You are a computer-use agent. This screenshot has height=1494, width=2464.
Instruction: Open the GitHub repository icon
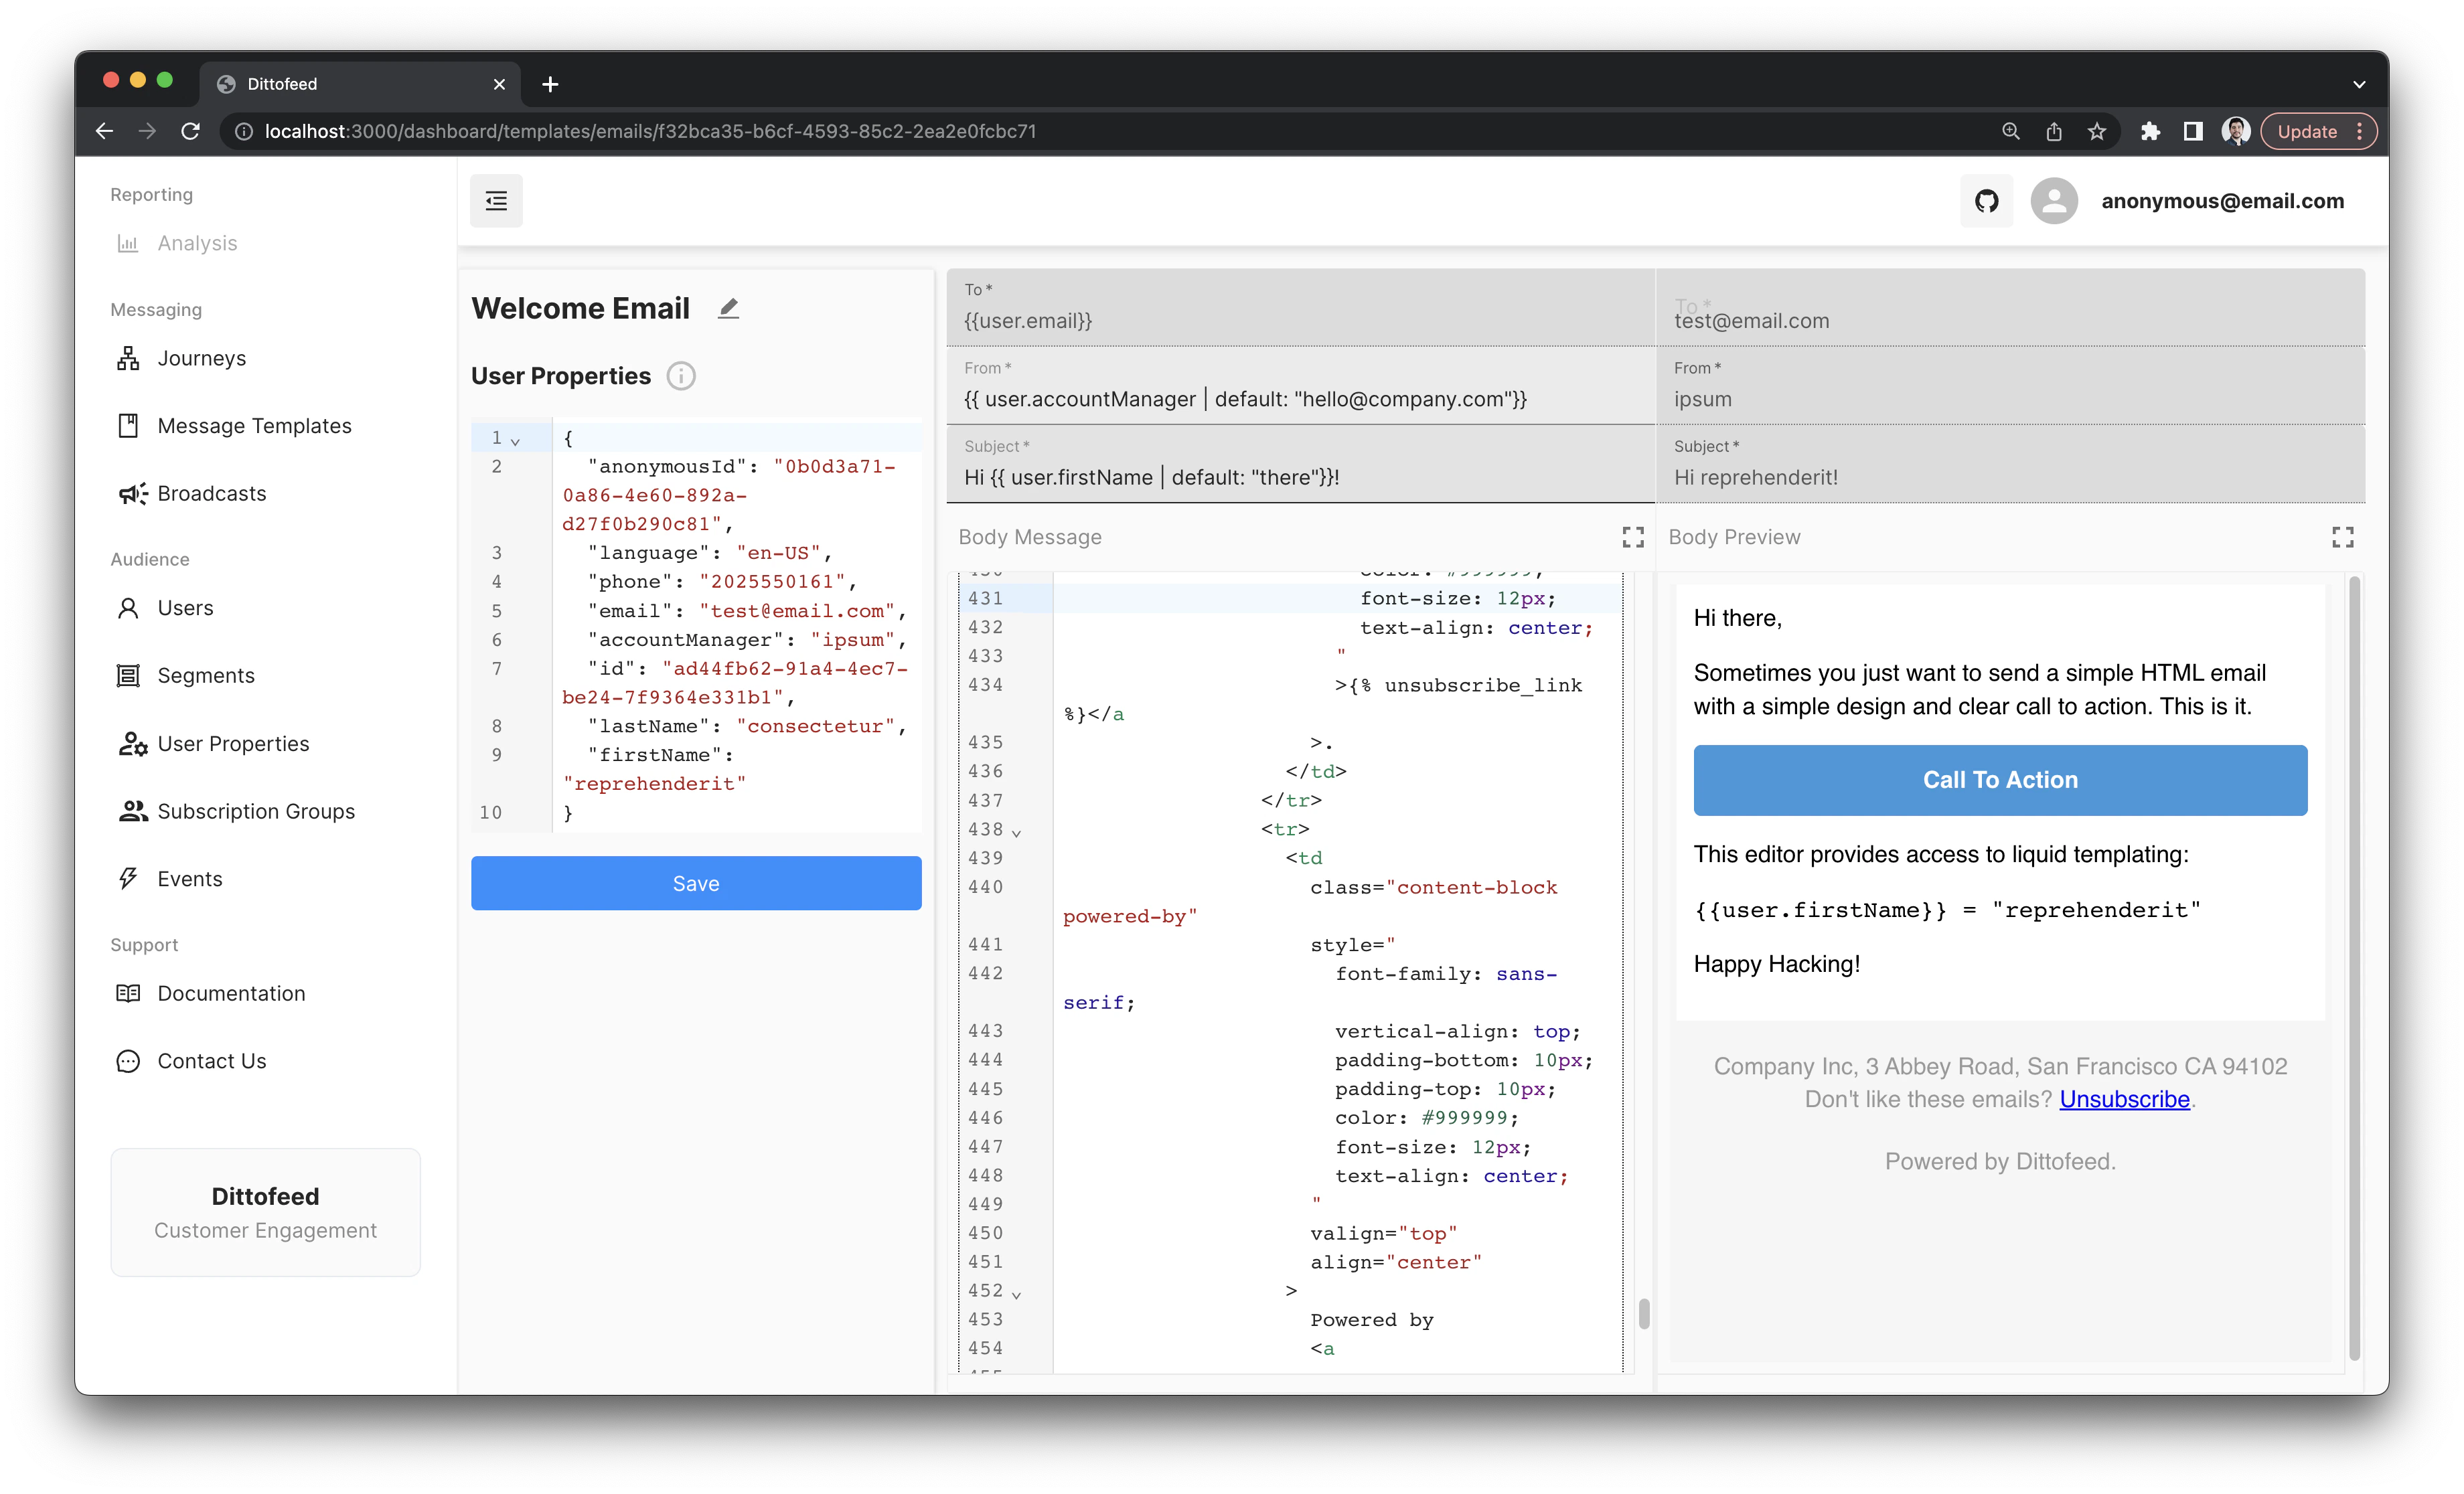(1986, 201)
